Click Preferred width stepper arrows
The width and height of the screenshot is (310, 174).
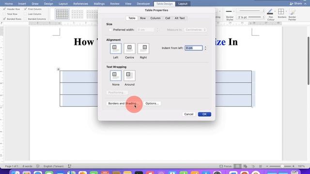tap(157, 30)
